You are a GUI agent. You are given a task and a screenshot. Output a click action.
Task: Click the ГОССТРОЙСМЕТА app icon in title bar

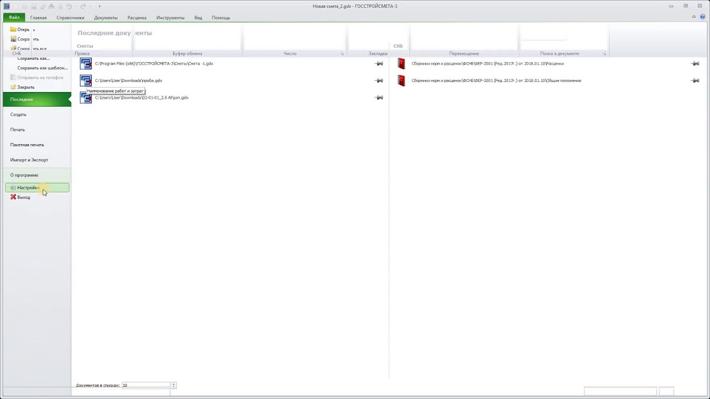pos(7,6)
